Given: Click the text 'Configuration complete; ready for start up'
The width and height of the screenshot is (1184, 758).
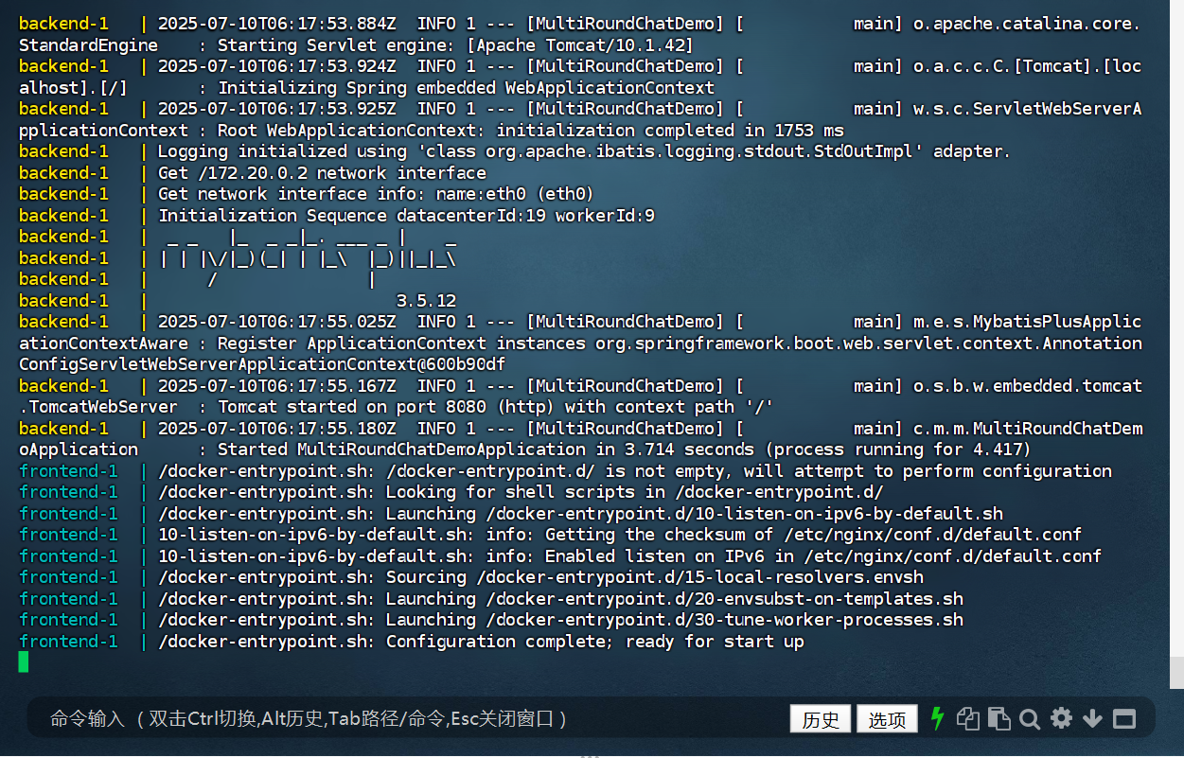Looking at the screenshot, I should [x=594, y=642].
